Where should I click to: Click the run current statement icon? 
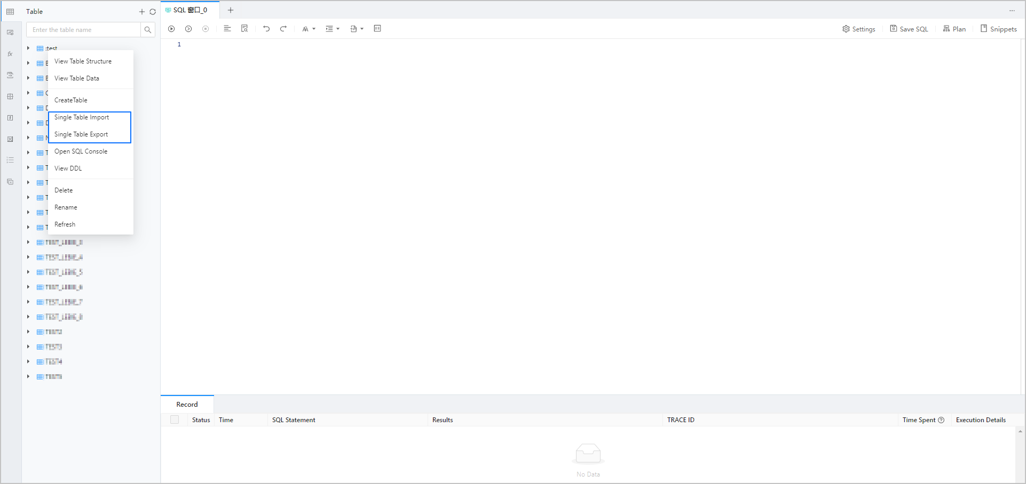coord(188,29)
